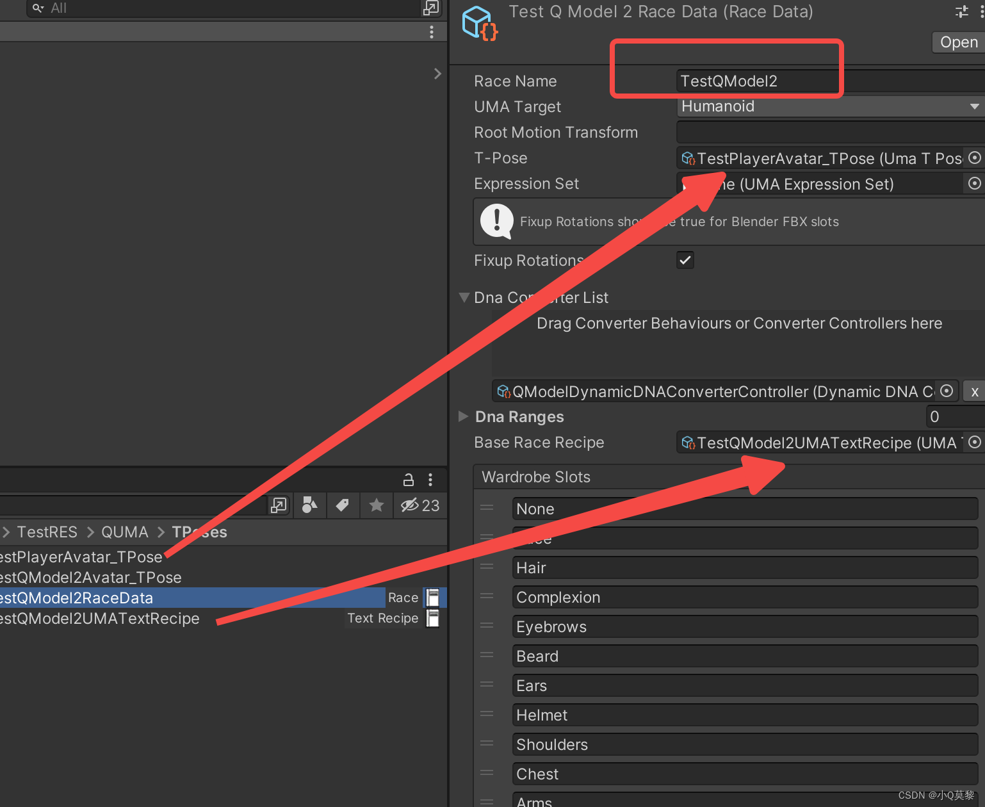Expand the Dna Ranges foldout

[x=463, y=416]
